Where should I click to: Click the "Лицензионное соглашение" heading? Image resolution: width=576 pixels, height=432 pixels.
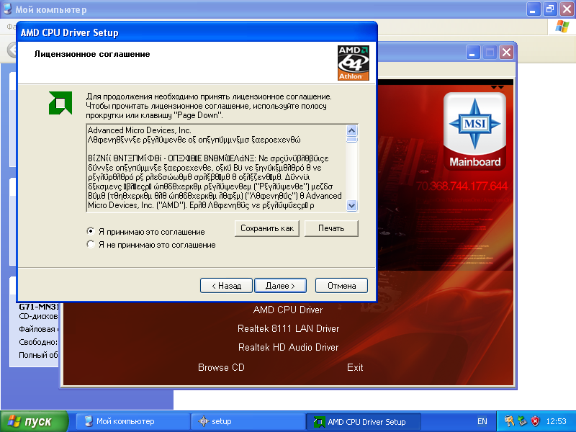(92, 54)
